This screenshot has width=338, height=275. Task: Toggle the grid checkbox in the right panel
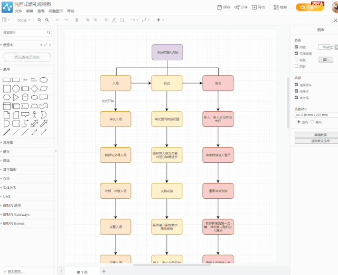pos(296,47)
